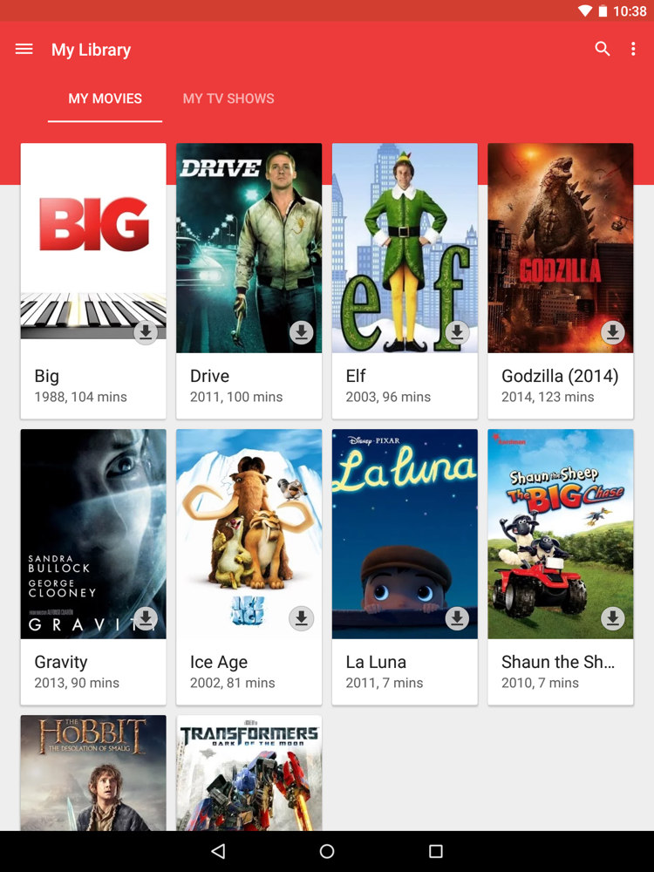Download the movie Gravity
This screenshot has width=654, height=872.
(x=146, y=618)
